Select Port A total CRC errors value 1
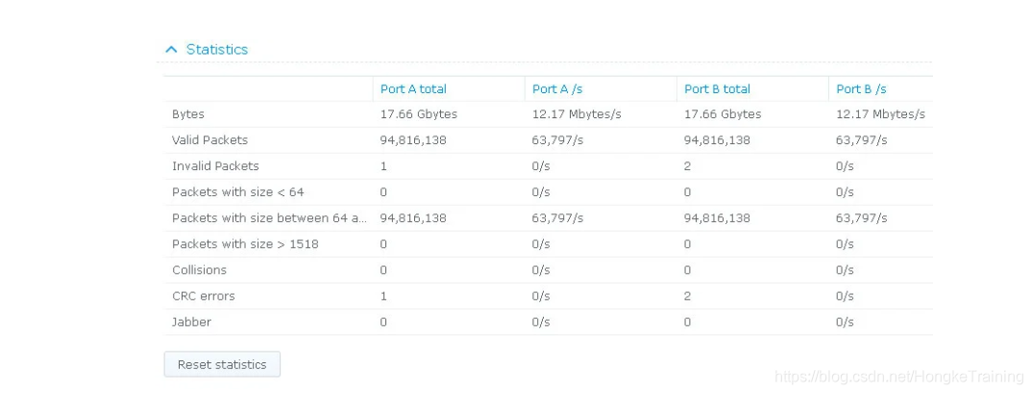 pos(383,296)
